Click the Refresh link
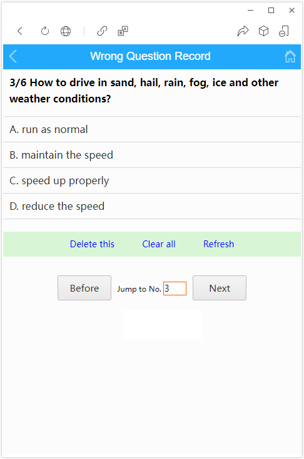304x459 pixels. [219, 244]
